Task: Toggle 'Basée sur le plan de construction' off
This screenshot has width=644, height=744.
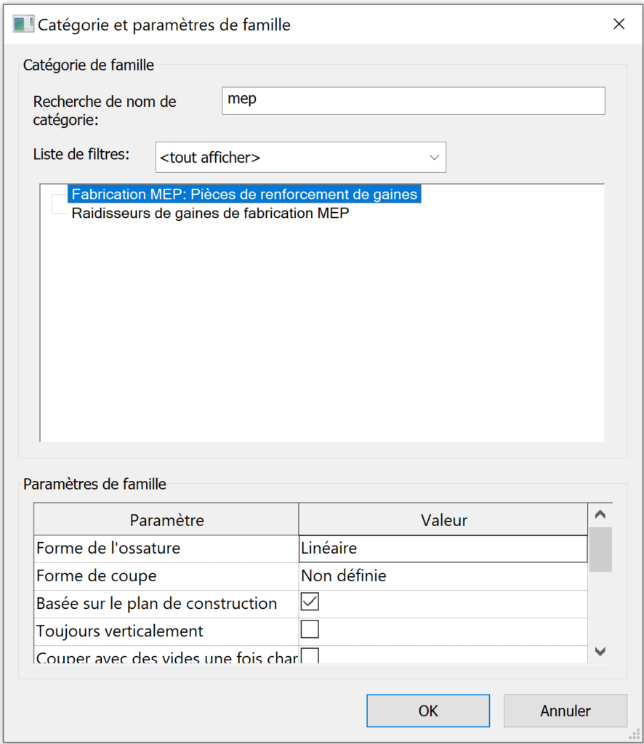Action: [x=310, y=602]
